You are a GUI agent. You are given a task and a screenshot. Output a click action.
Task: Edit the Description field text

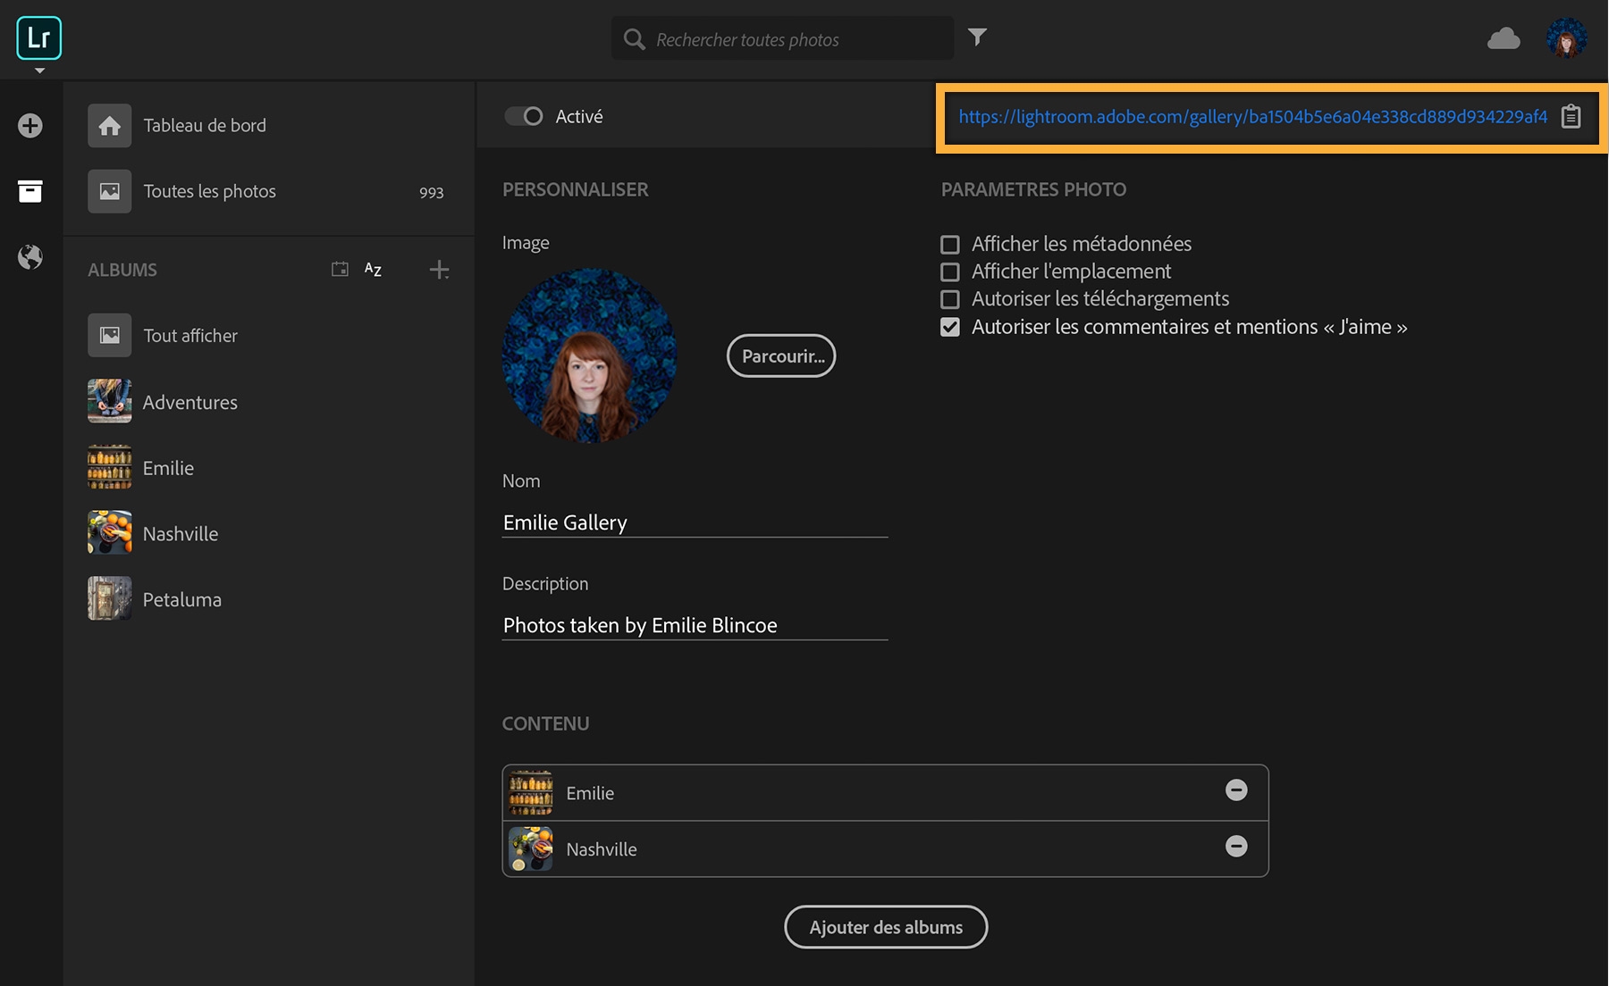click(x=695, y=625)
